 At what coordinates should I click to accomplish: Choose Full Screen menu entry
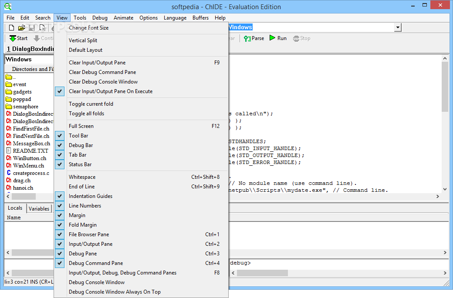(x=141, y=126)
